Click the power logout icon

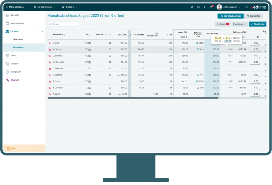246,7
